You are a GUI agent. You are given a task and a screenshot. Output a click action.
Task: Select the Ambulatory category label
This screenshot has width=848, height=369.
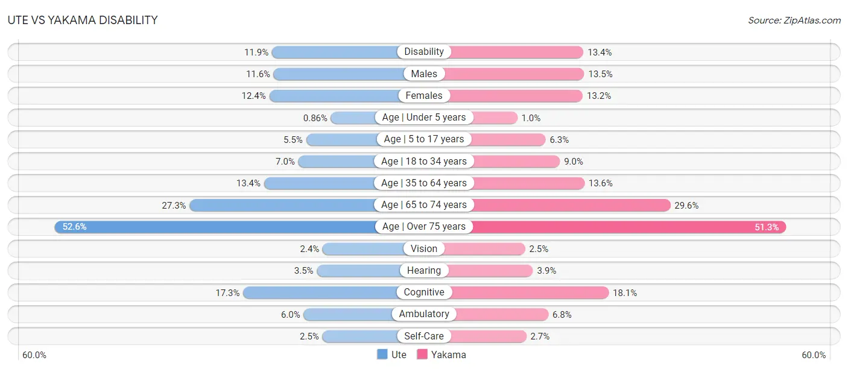point(424,314)
